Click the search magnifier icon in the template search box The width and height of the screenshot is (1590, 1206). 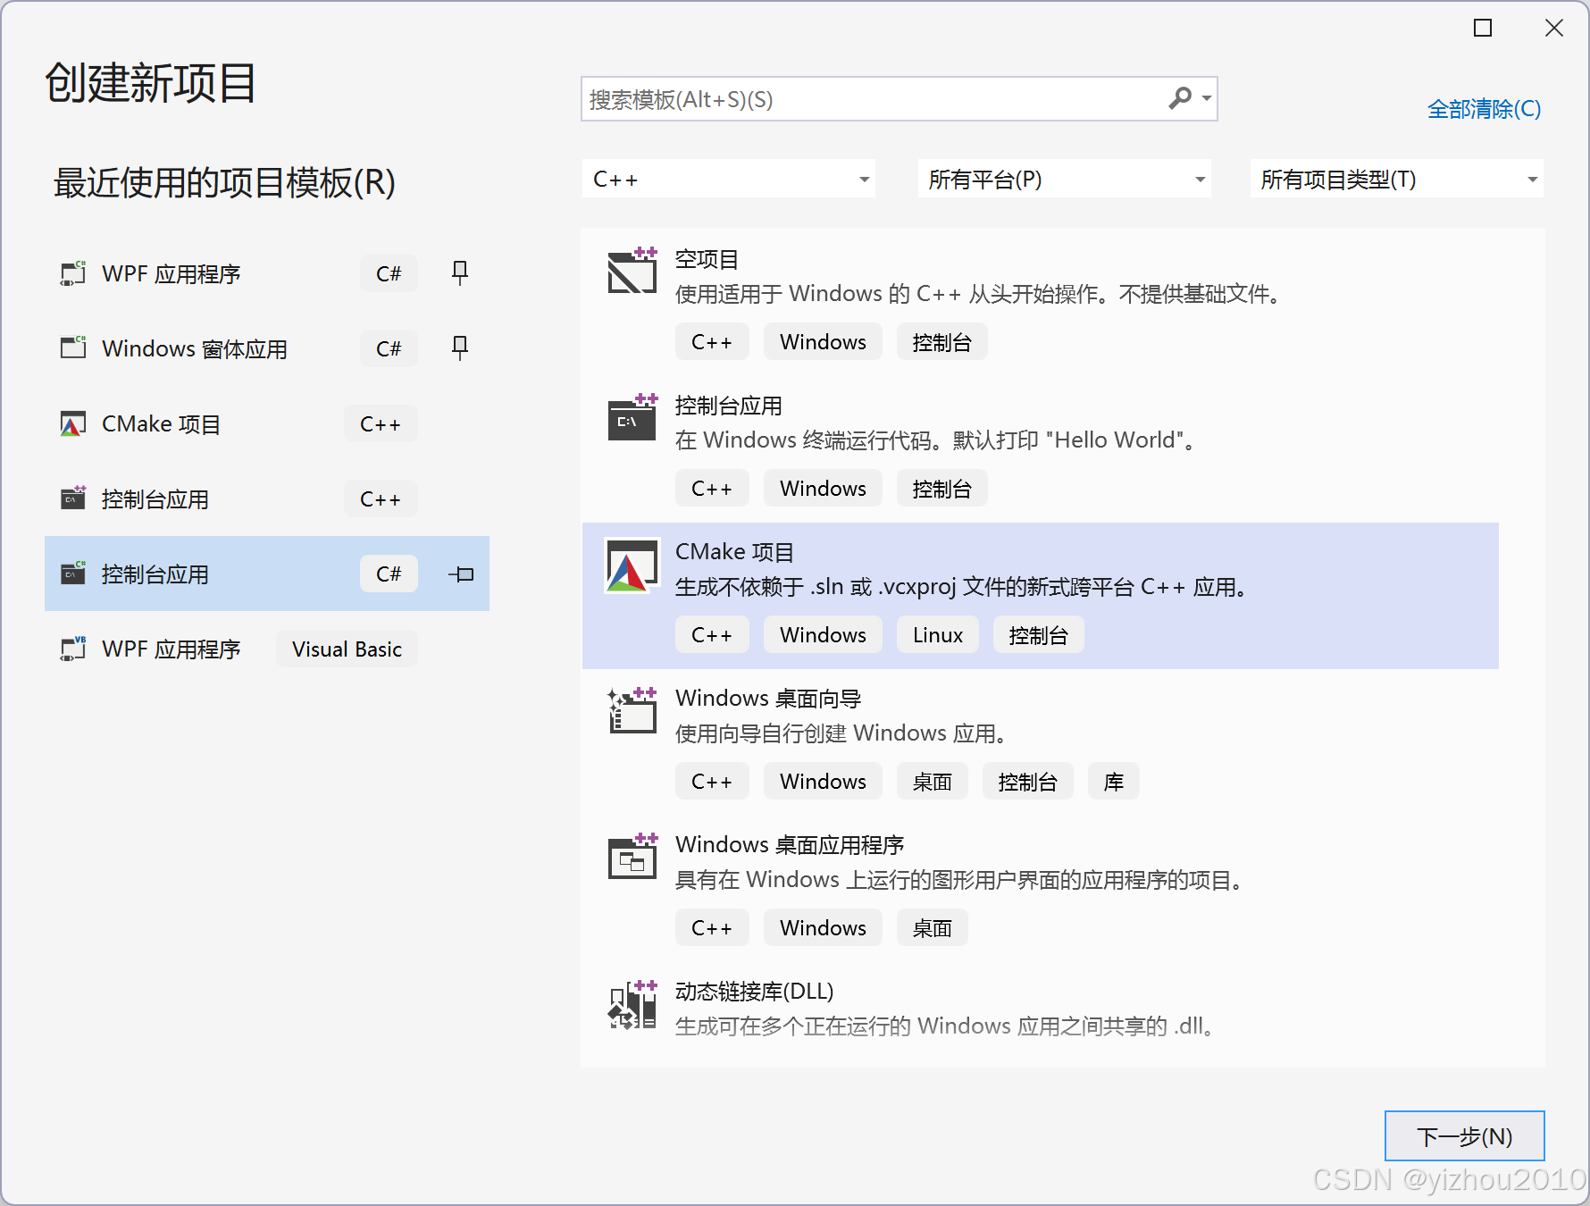(1180, 98)
